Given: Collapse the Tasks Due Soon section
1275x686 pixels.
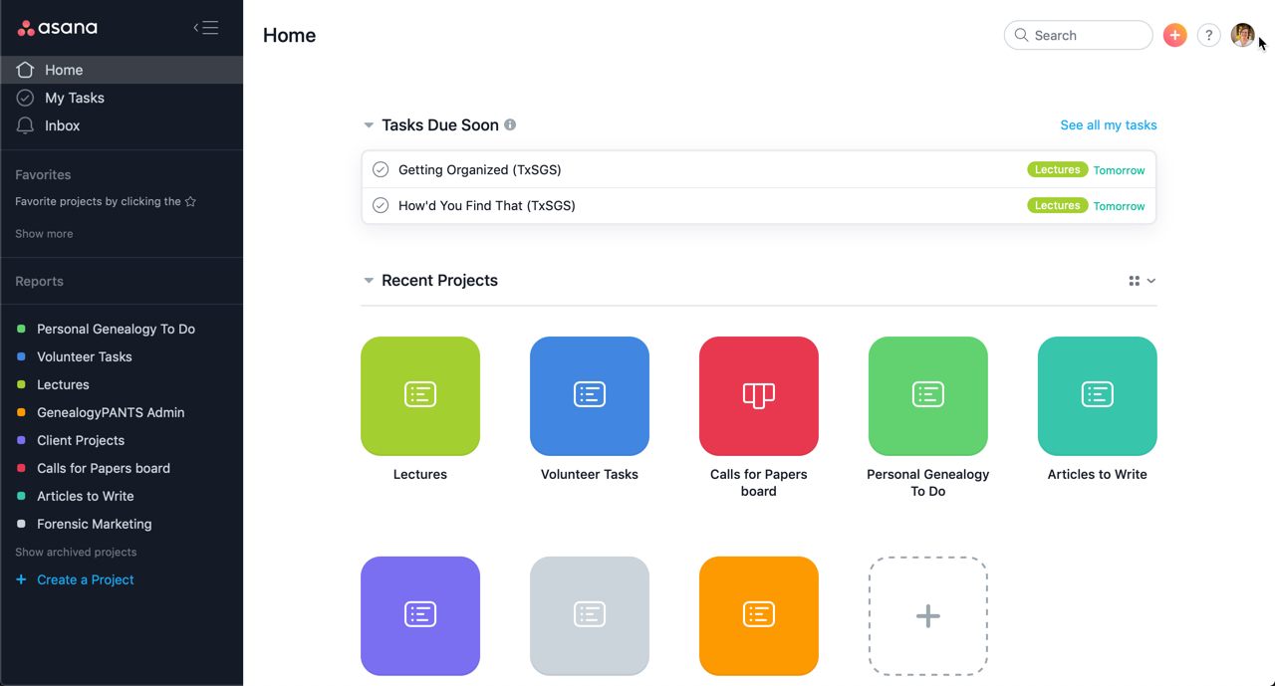Looking at the screenshot, I should tap(369, 125).
